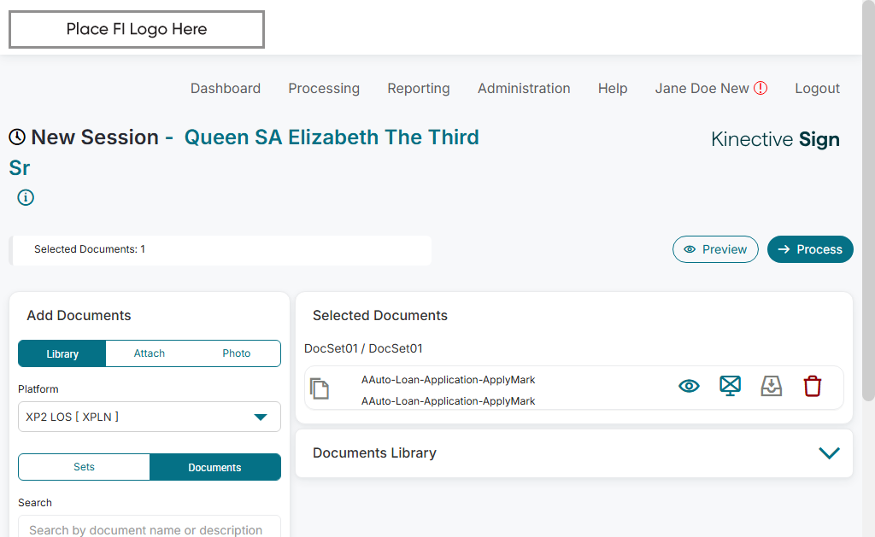Switch to the Photo tab

pos(237,353)
